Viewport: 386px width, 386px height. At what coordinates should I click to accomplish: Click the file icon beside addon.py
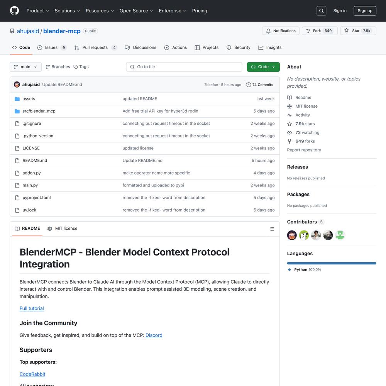[x=17, y=173]
